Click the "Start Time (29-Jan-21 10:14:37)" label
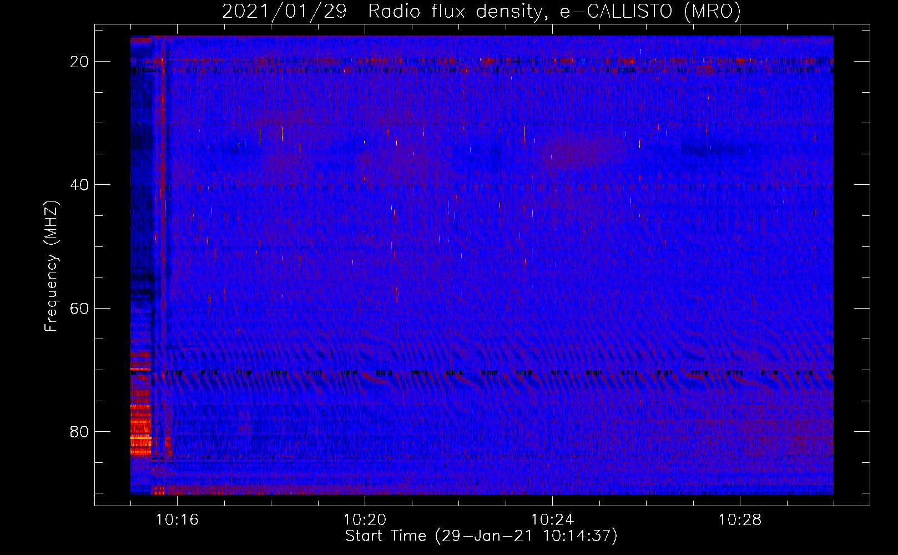898x555 pixels. (x=481, y=536)
